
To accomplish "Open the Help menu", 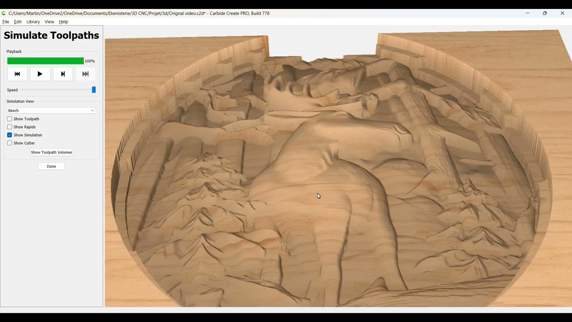I will [63, 22].
